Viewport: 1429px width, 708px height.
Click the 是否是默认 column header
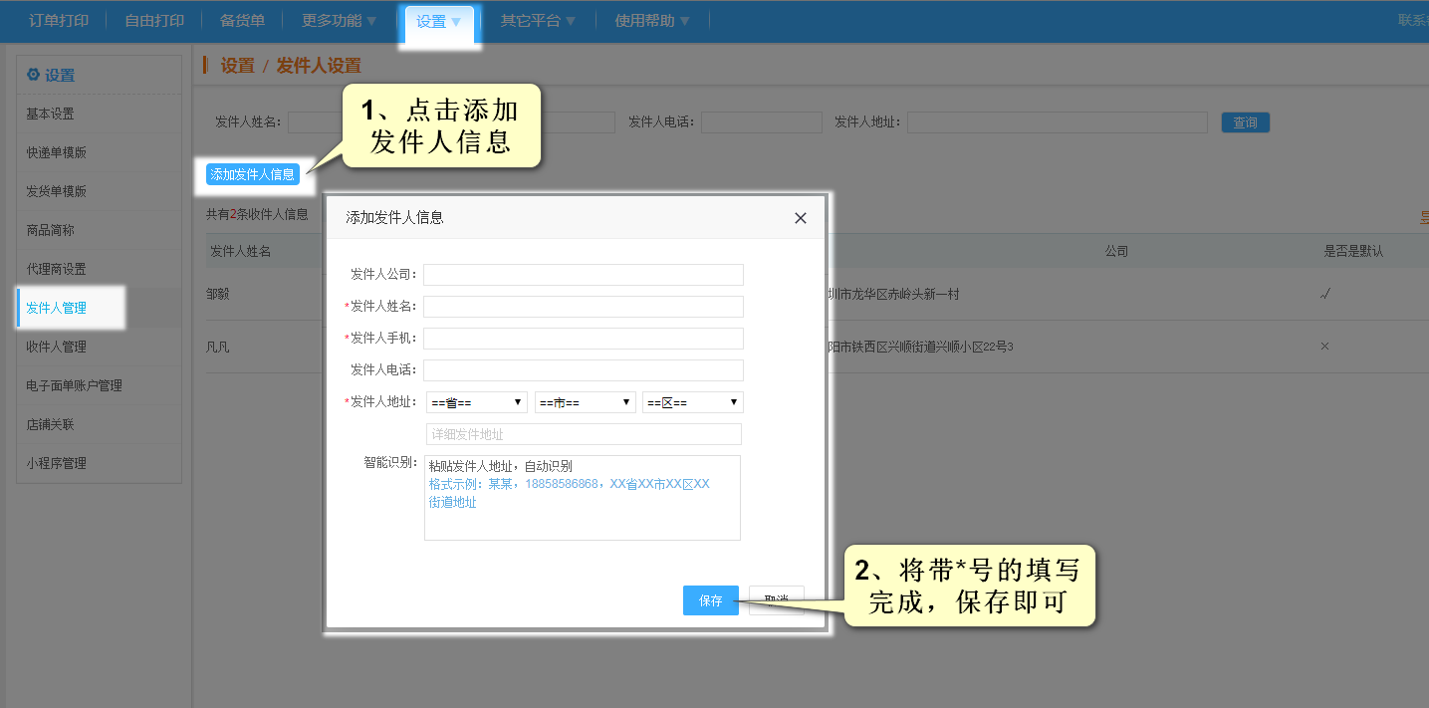click(1353, 252)
